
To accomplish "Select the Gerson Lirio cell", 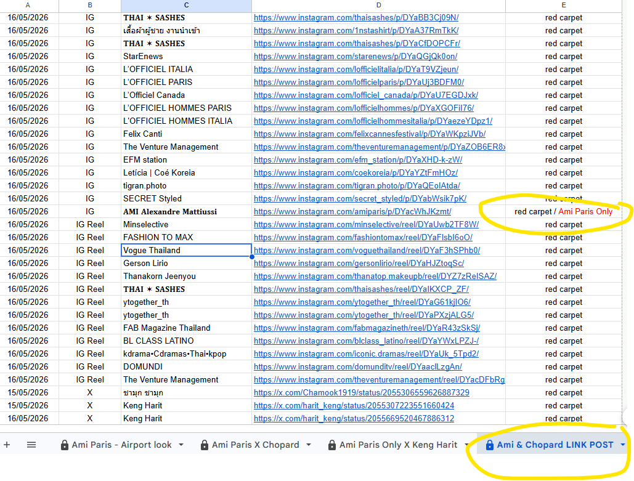I will tap(186, 263).
